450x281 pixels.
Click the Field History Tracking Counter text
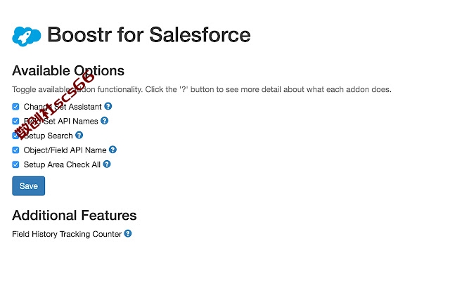(x=67, y=234)
